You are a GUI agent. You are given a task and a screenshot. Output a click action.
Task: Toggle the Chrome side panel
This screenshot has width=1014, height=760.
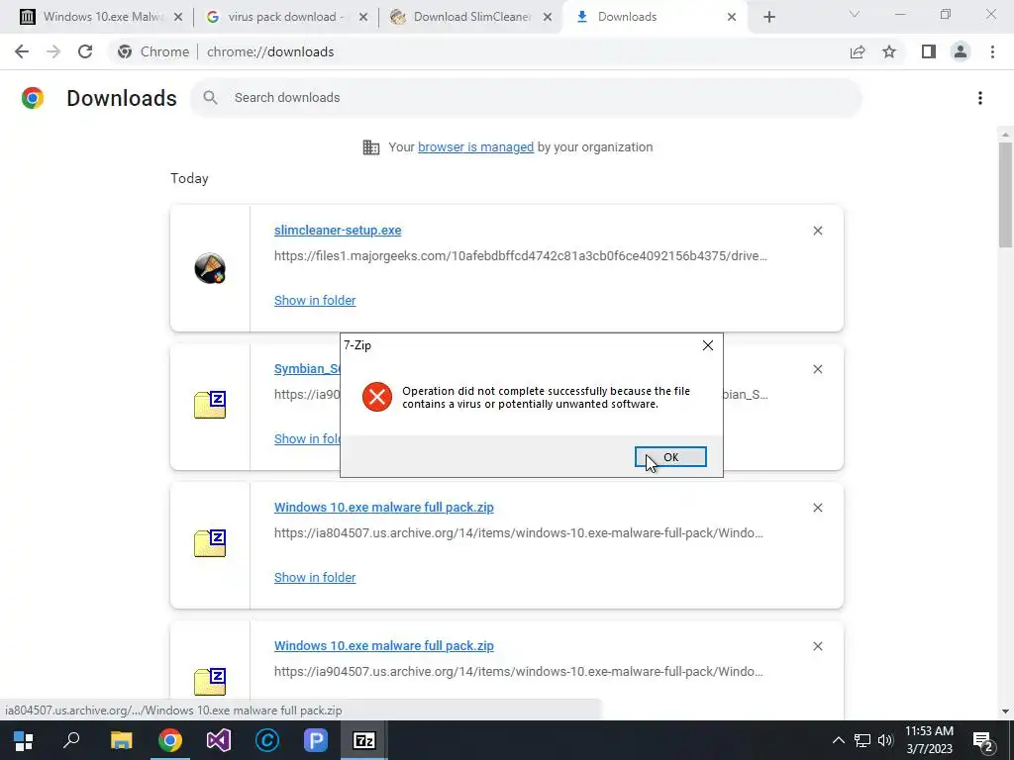(x=929, y=51)
